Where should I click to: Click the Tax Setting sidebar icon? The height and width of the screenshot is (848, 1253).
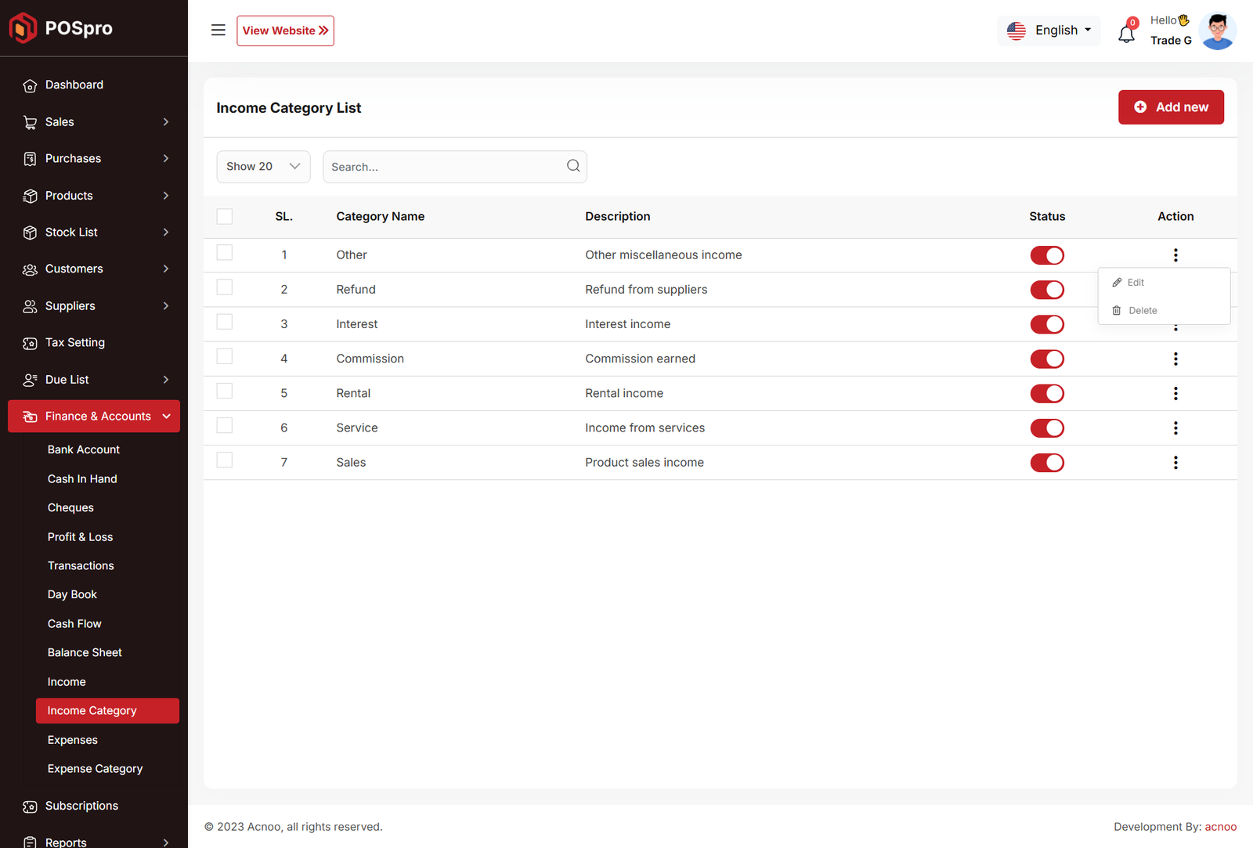30,343
